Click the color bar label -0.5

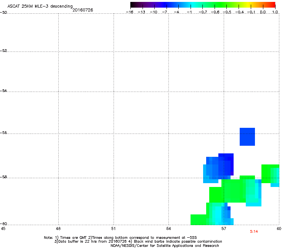coord(227,12)
